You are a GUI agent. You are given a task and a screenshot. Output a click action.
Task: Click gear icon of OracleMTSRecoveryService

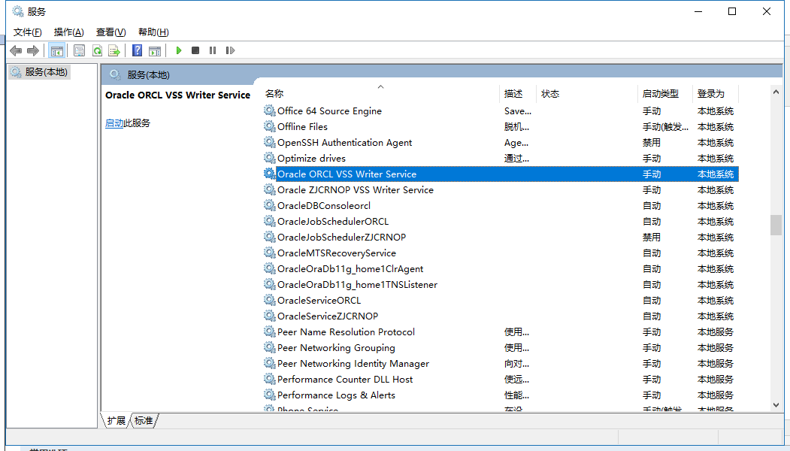270,253
